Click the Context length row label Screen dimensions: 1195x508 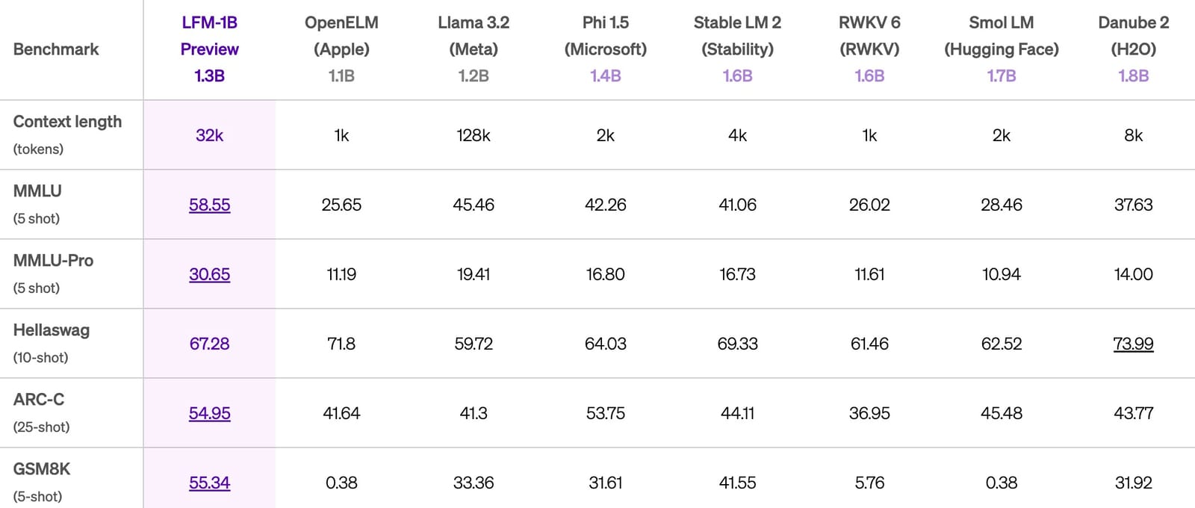67,122
